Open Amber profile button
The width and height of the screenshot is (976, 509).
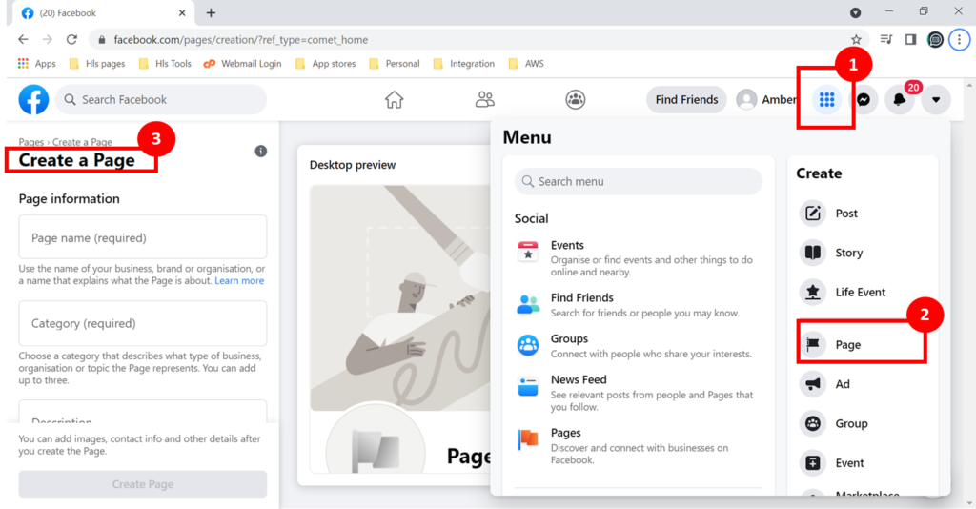click(766, 99)
